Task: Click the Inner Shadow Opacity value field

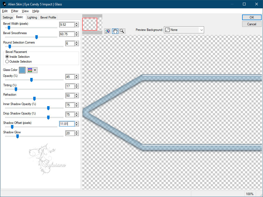Action: pyautogui.click(x=70, y=105)
